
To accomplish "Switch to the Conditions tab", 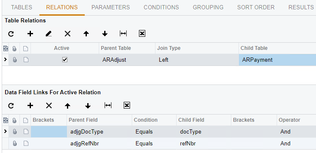I will click(161, 8).
